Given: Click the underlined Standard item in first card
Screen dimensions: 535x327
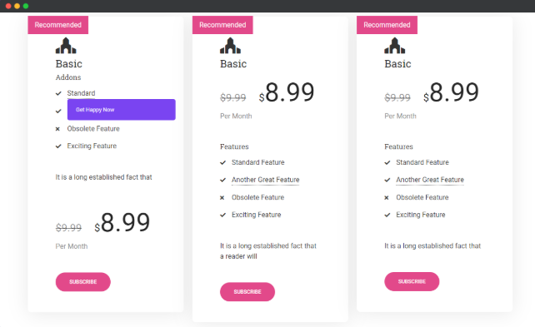Looking at the screenshot, I should (x=81, y=93).
